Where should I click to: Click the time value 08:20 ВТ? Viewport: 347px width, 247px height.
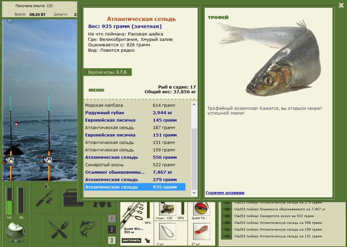point(37,14)
